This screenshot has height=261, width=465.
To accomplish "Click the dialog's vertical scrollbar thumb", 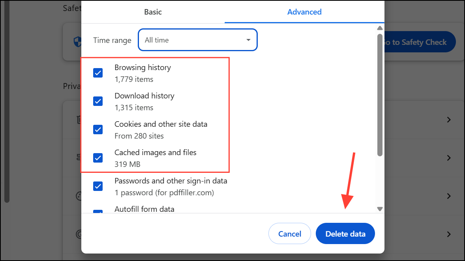I will pyautogui.click(x=380, y=94).
